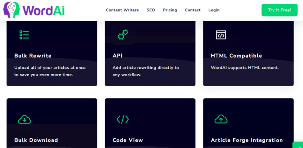The height and width of the screenshot is (148, 303).
Task: Click the Article Forge cloud upload icon
Action: click(221, 119)
